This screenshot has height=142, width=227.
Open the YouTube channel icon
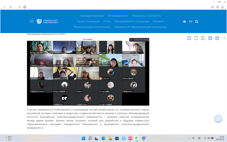point(196,38)
